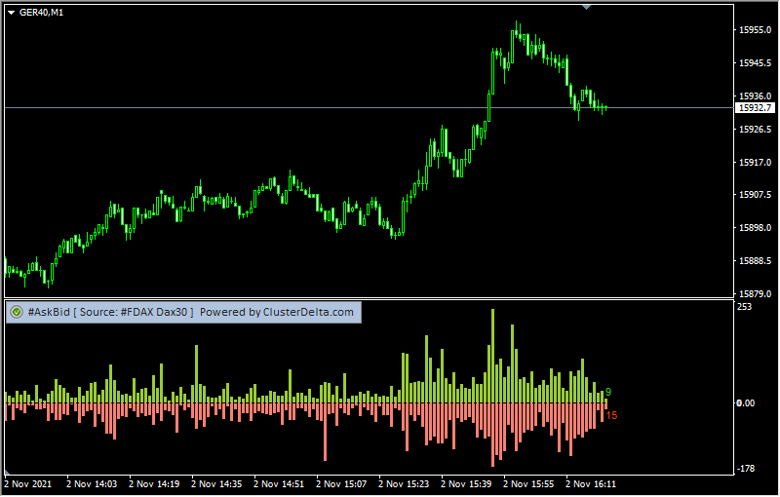Select the current price label 15932.7
This screenshot has width=780, height=497.
coord(755,108)
